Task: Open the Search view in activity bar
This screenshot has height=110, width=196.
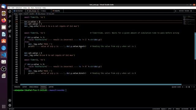Action: [x=10, y=16]
